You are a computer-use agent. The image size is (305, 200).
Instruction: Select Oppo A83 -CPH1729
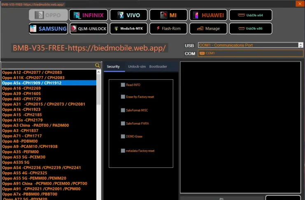(49, 99)
